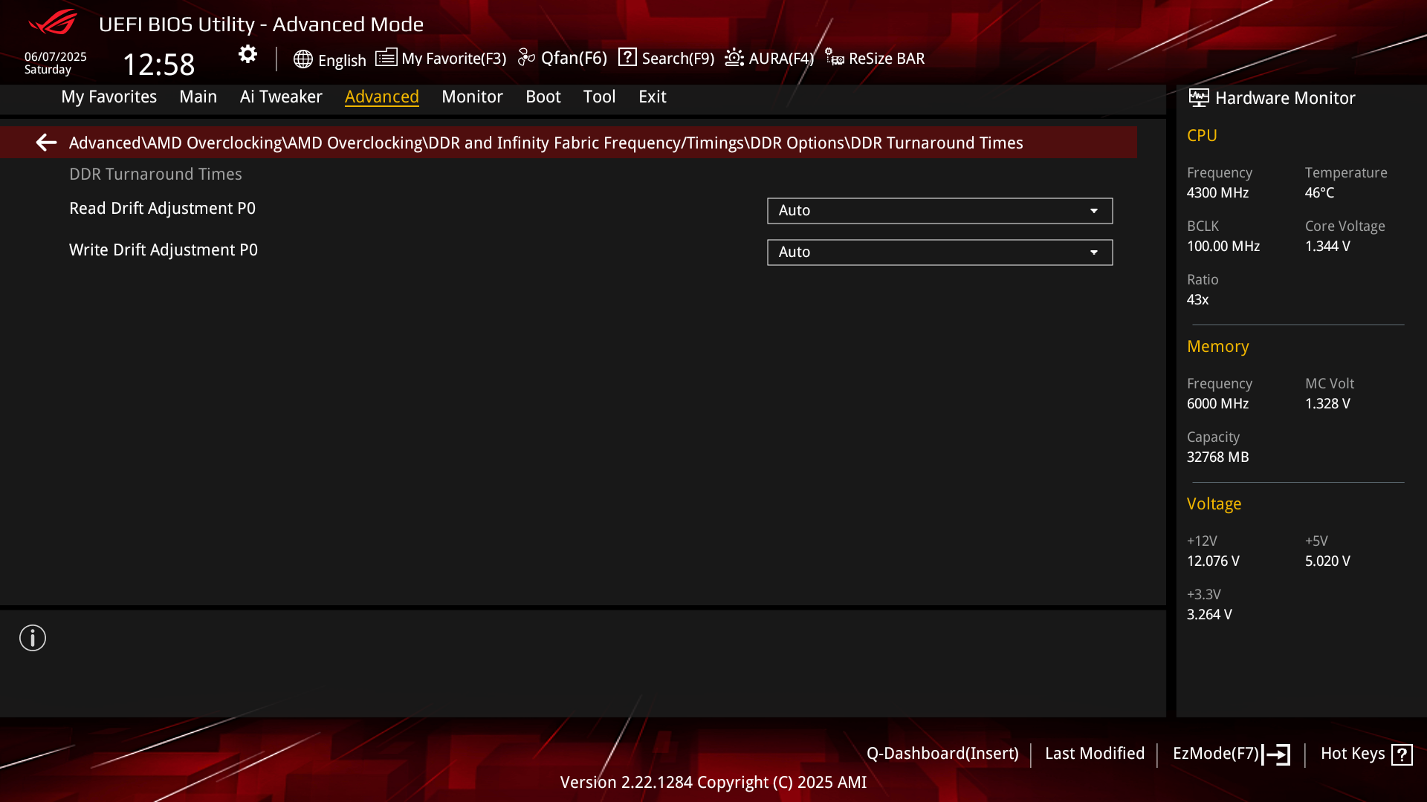Click the info circle icon

[33, 638]
